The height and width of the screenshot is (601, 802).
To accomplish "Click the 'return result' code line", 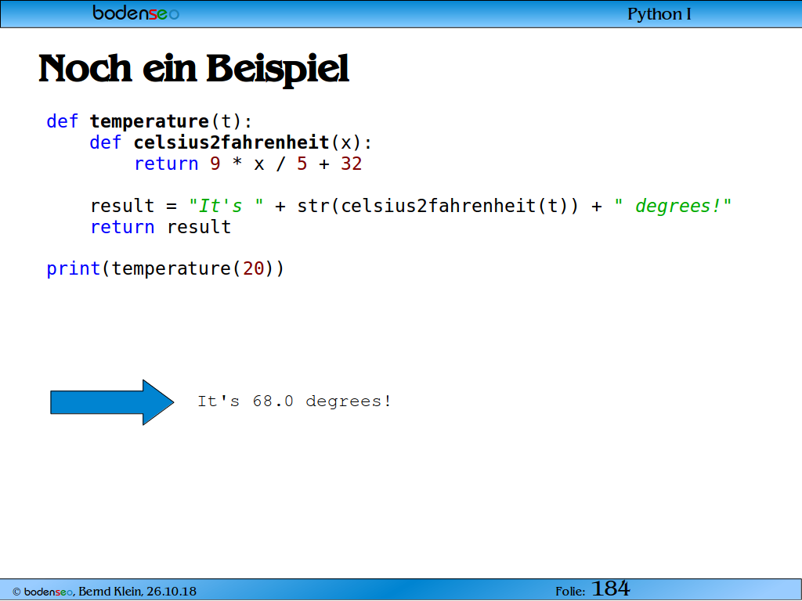I will [x=161, y=227].
